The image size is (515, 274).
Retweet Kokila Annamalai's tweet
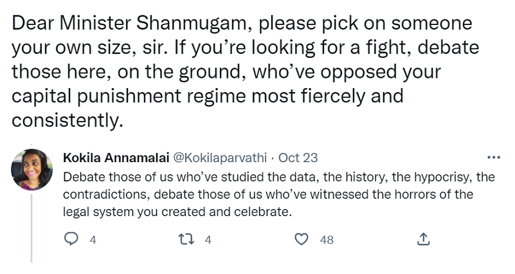pyautogui.click(x=186, y=239)
